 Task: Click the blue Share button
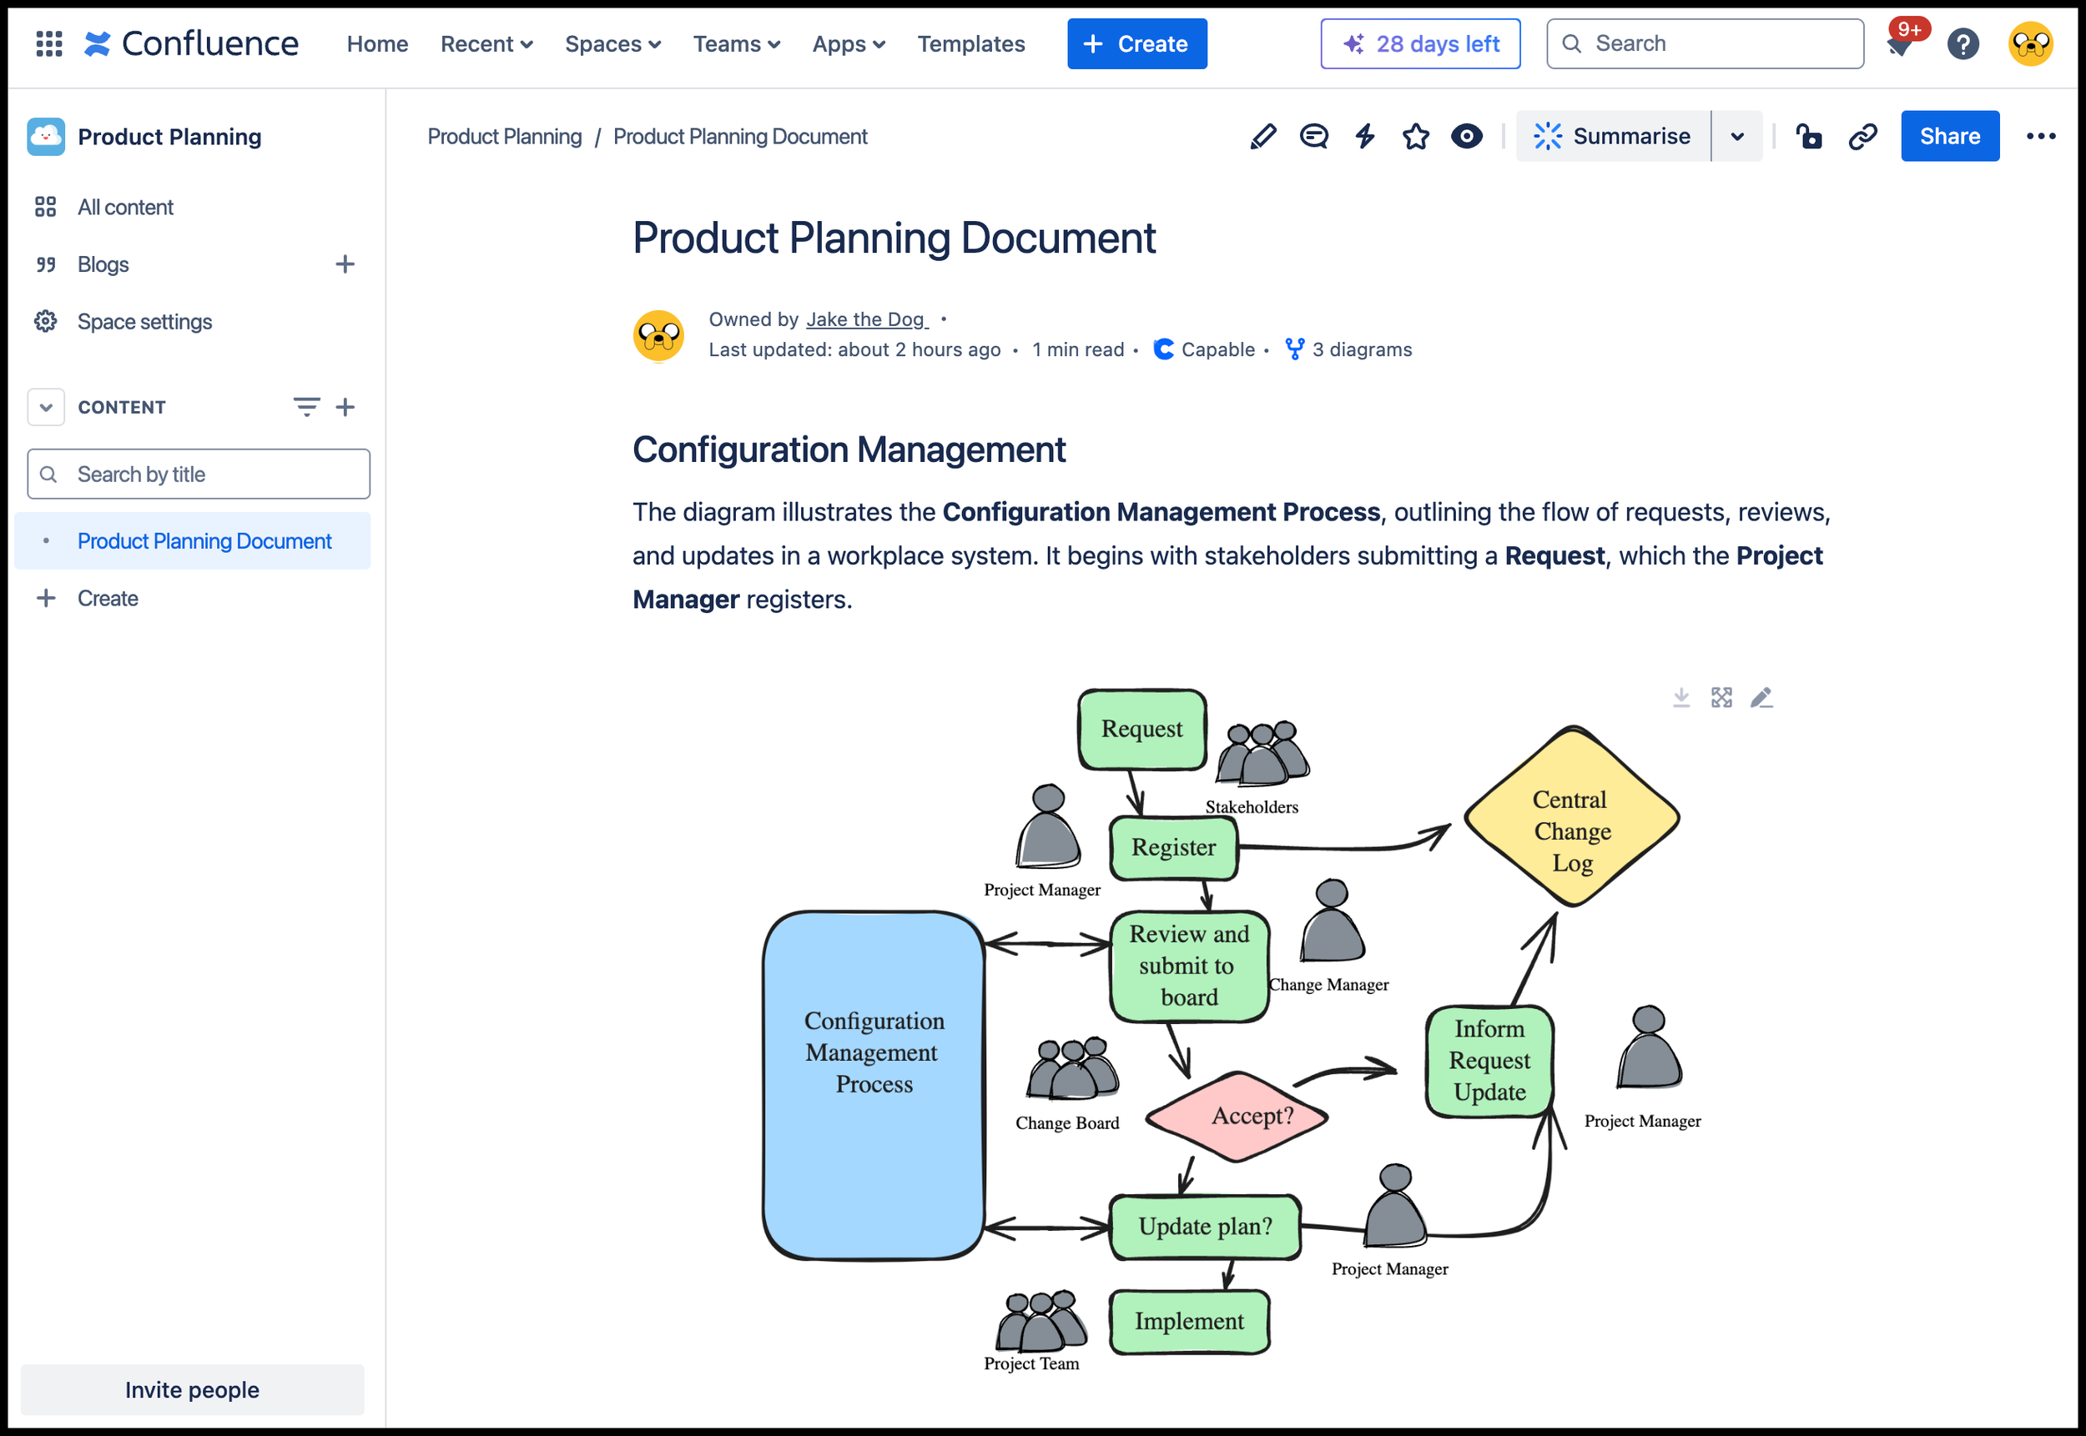point(1949,137)
